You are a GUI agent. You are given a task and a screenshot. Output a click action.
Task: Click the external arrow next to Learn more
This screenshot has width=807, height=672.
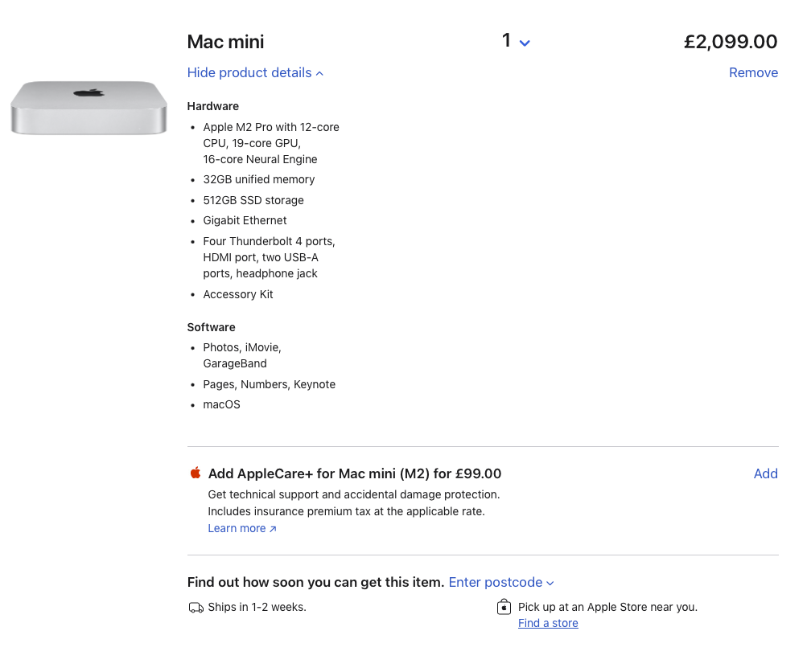[x=273, y=529]
